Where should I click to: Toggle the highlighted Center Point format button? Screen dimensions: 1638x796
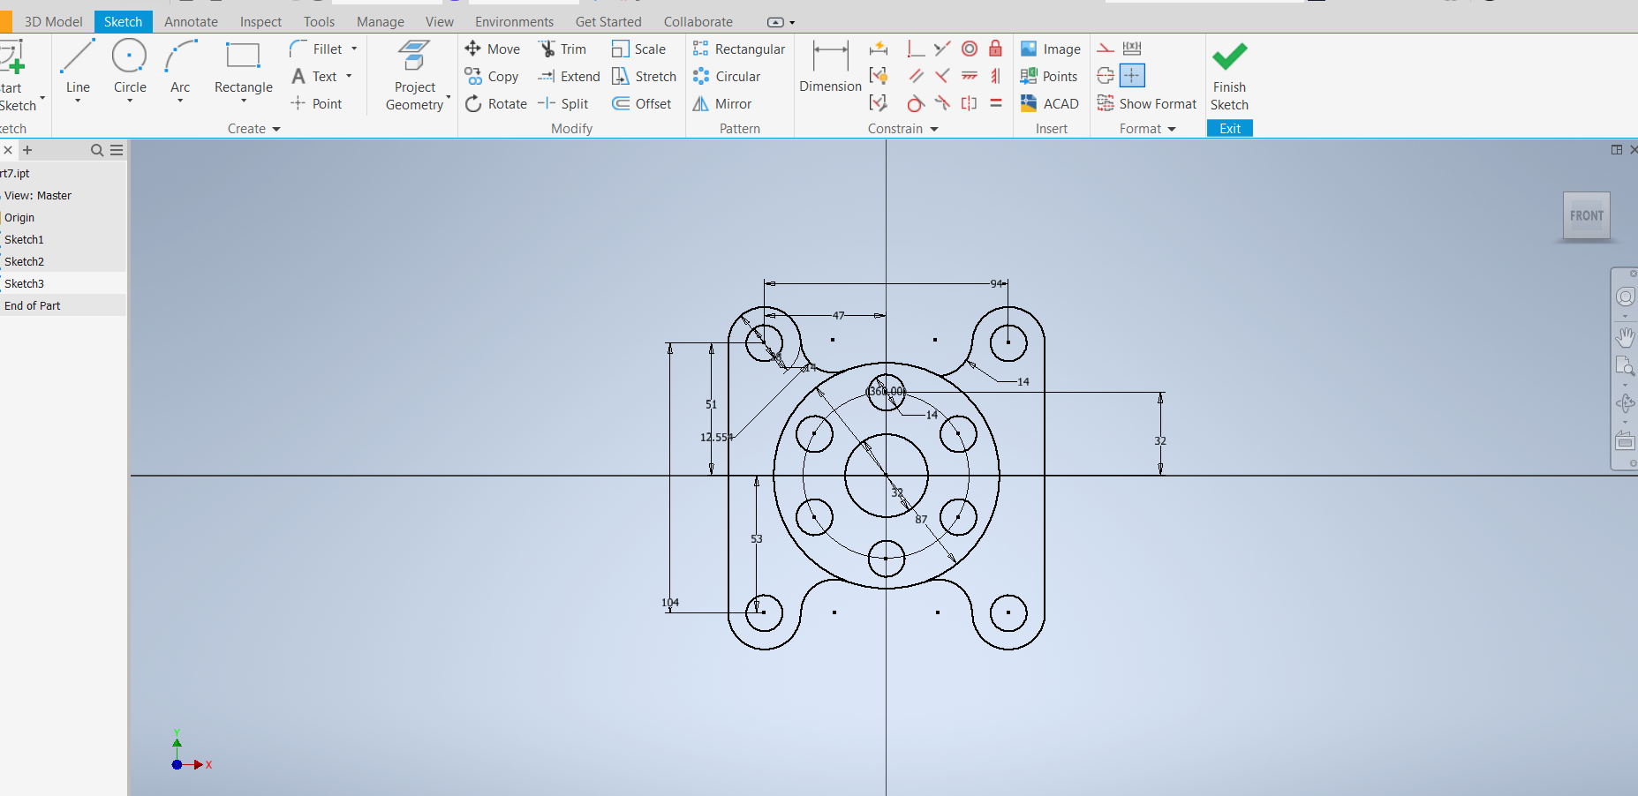pos(1132,76)
